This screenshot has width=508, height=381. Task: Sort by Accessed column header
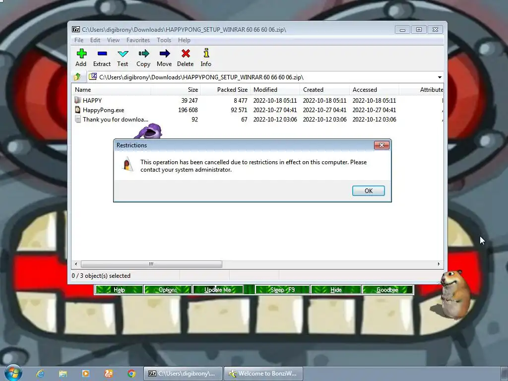click(374, 90)
